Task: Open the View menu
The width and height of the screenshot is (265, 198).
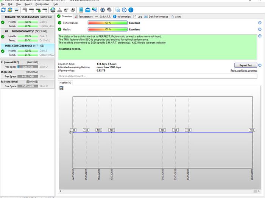Action: (x=19, y=4)
